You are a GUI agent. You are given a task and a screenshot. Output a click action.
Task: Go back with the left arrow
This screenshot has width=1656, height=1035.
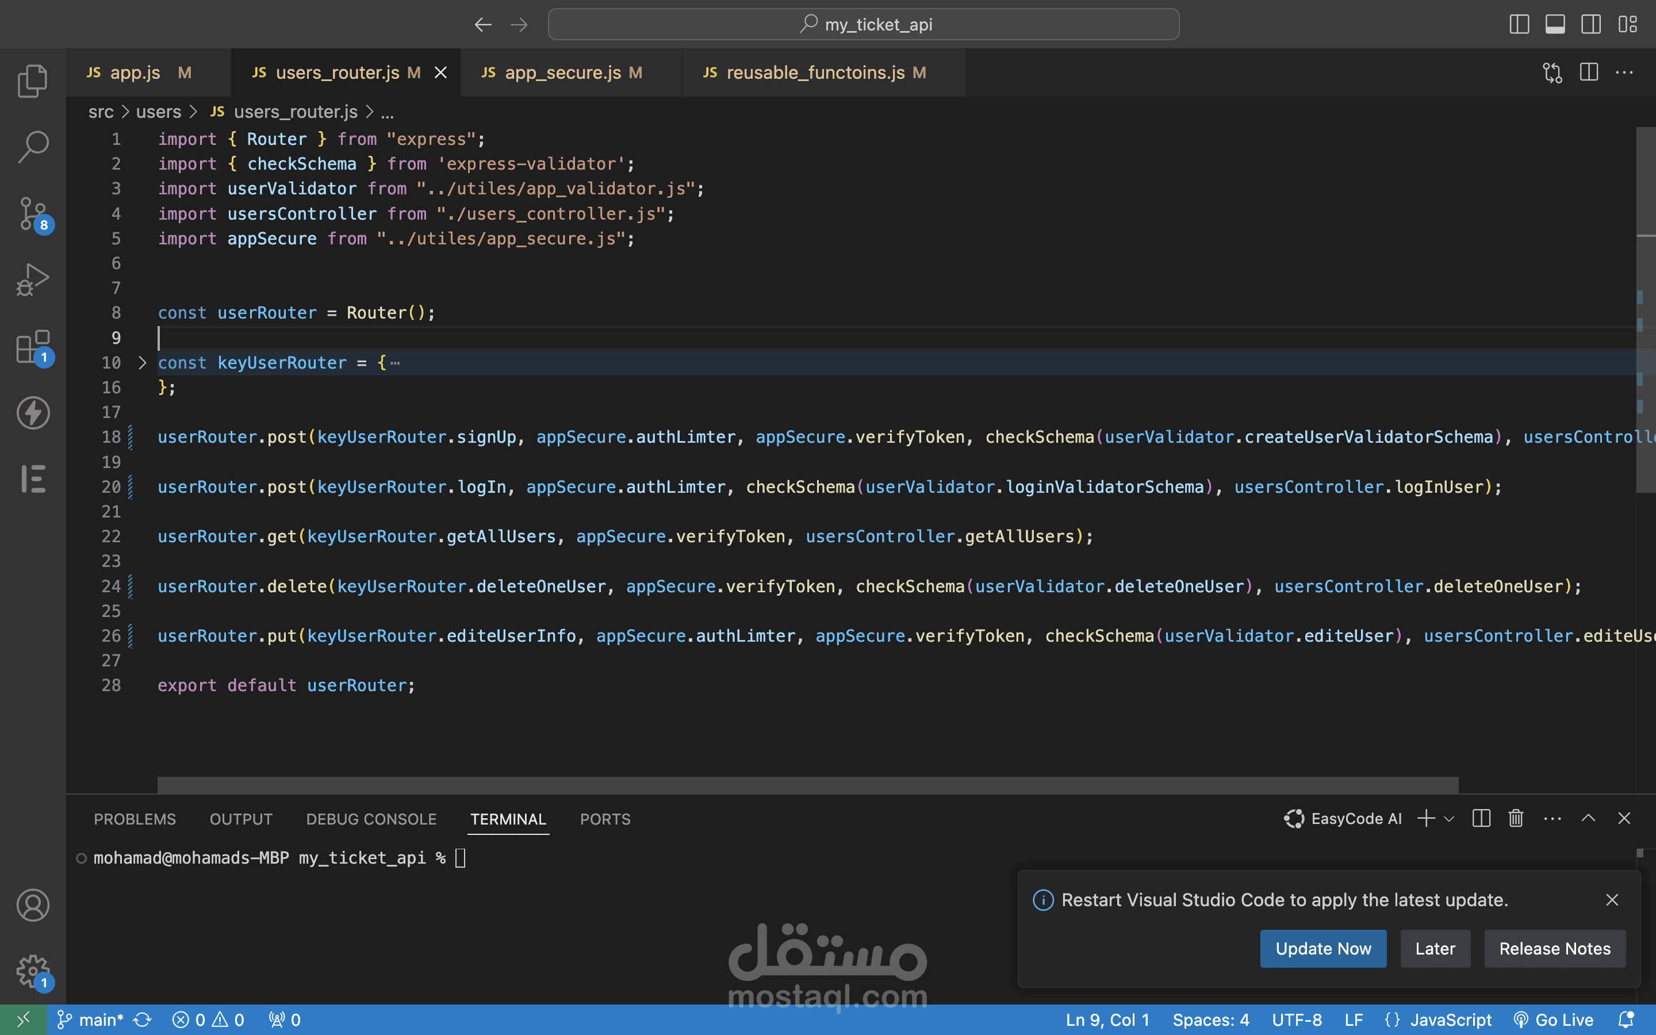coord(483,25)
